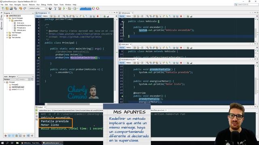259x145 pixels.
Task: Select the Vehiculo.java editor tab
Action: point(126,13)
